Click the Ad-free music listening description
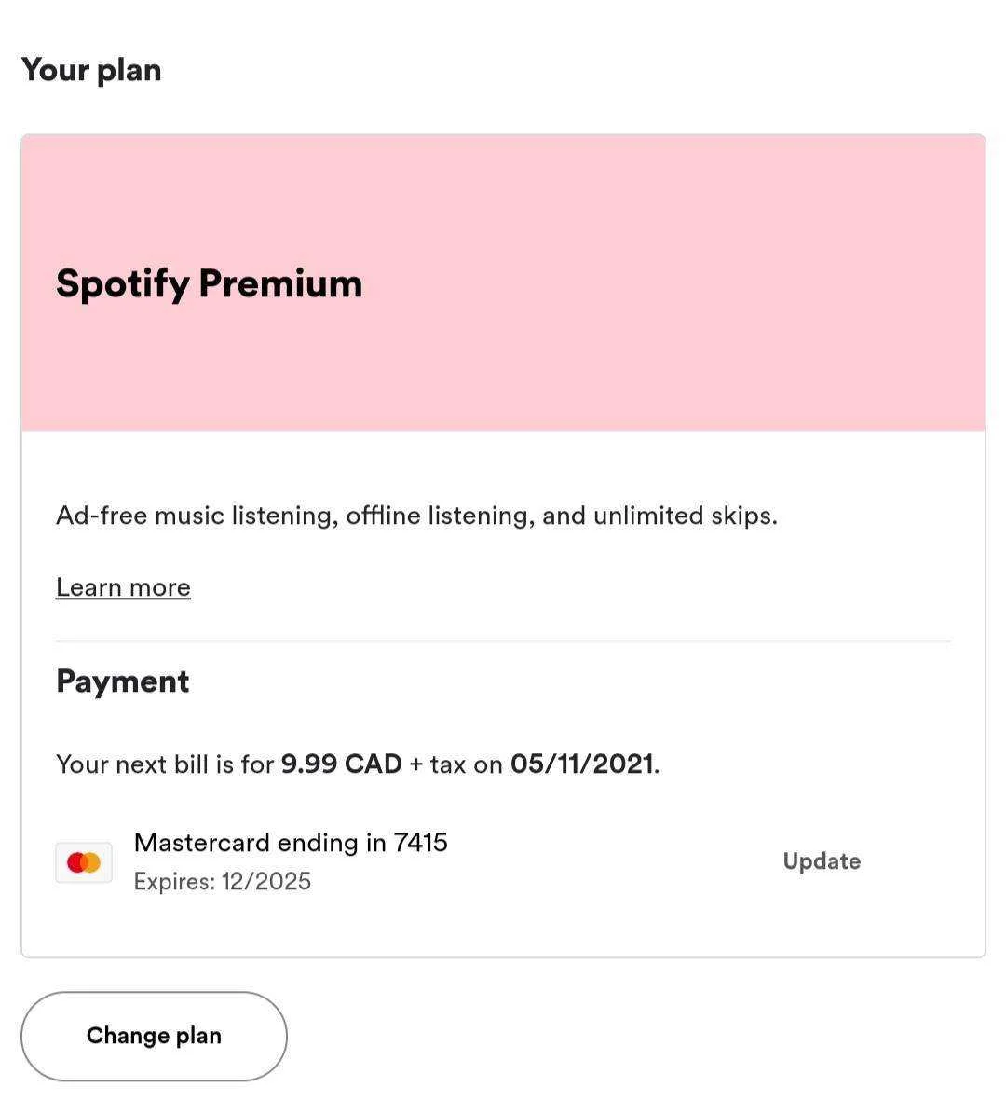This screenshot has height=1101, width=1006. coord(416,516)
